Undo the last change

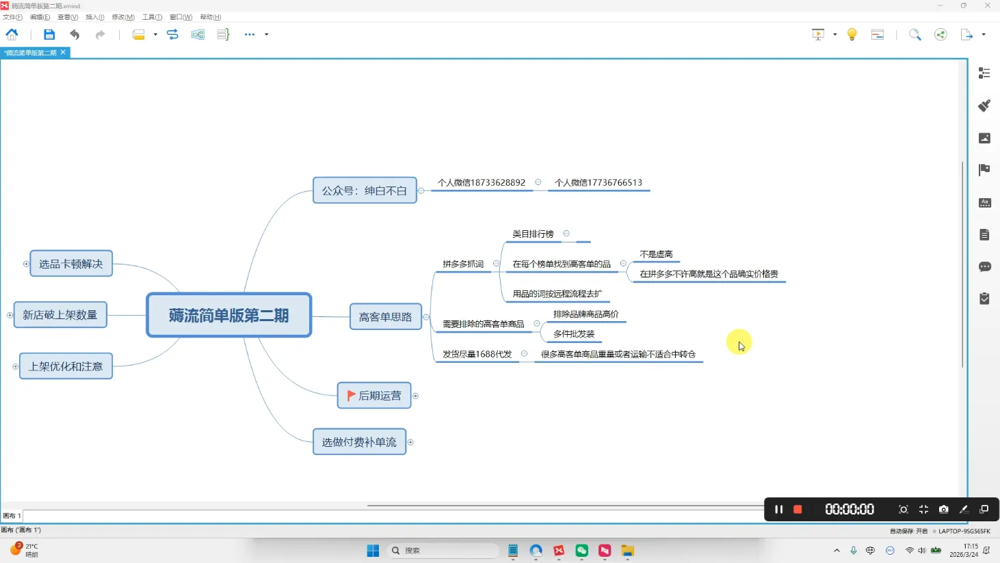75,34
